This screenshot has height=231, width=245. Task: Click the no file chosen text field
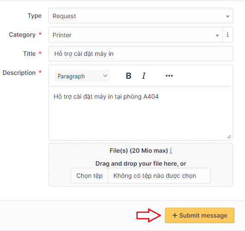[159, 176]
